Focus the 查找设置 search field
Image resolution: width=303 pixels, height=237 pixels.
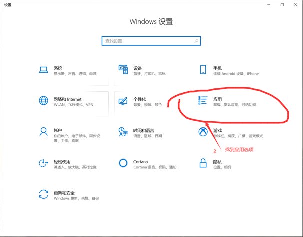[151, 41]
